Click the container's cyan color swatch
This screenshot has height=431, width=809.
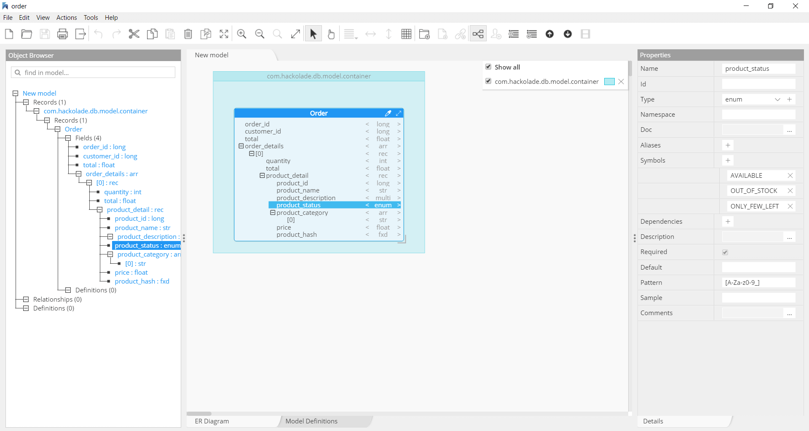pos(609,82)
